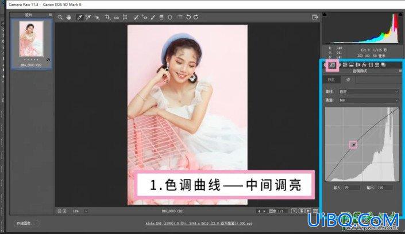Viewport: 405px width, 234px height.
Task: Open the 曲线 curve preset dropdown
Action: click(369, 92)
